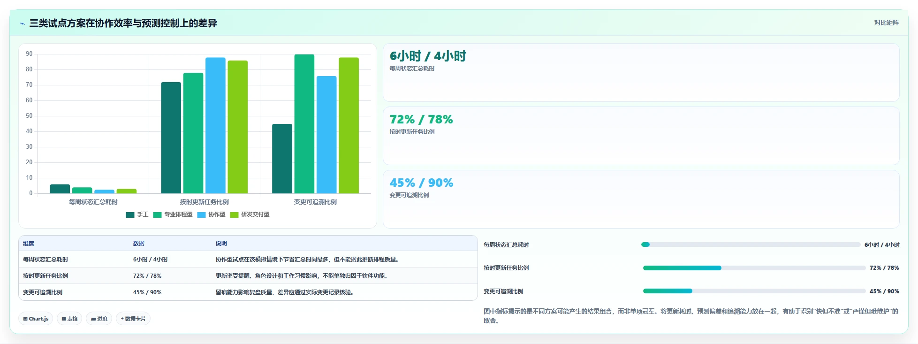This screenshot has width=918, height=344.
Task: Click the 专业排程型 bar in 每周状态汇总耗时 group
Action: (x=82, y=191)
